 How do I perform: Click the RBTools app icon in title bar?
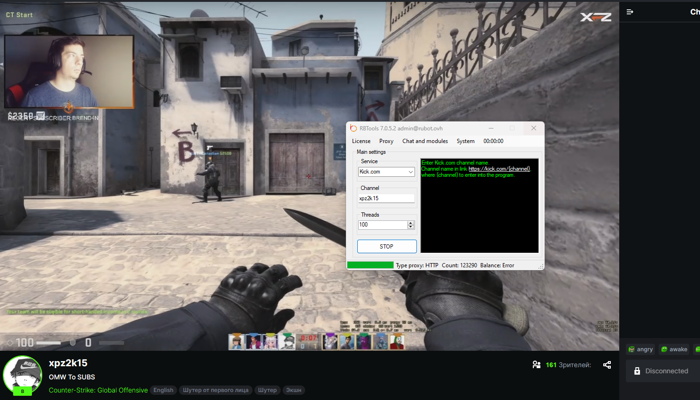(x=354, y=128)
